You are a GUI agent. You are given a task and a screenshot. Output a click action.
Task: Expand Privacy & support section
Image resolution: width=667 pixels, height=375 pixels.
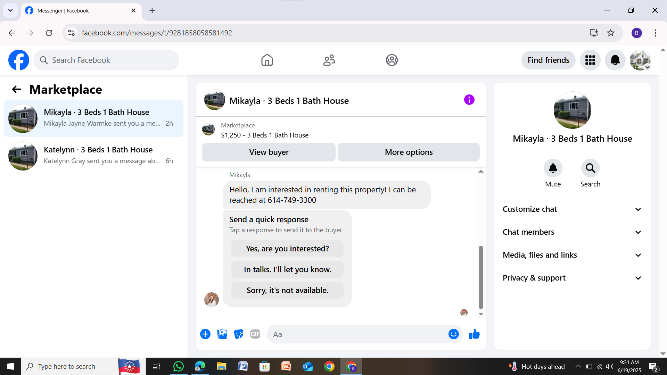[572, 278]
